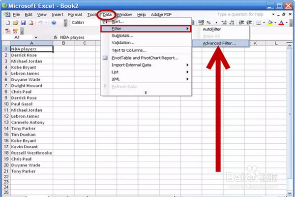
Task: Click the Save floppy disk icon
Action: tap(23, 23)
